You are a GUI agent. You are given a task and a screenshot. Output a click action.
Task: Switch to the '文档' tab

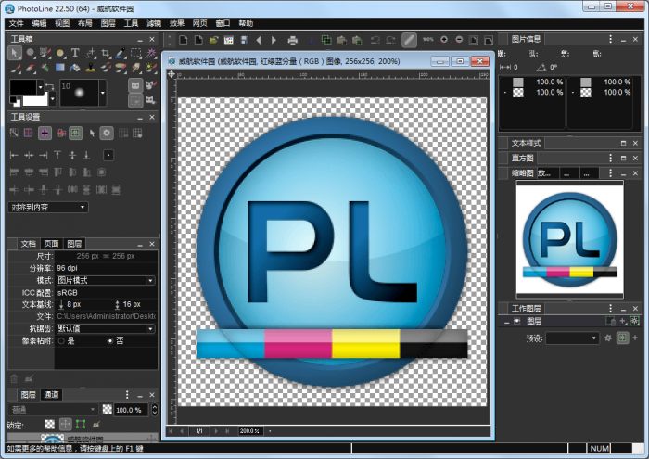(x=28, y=244)
